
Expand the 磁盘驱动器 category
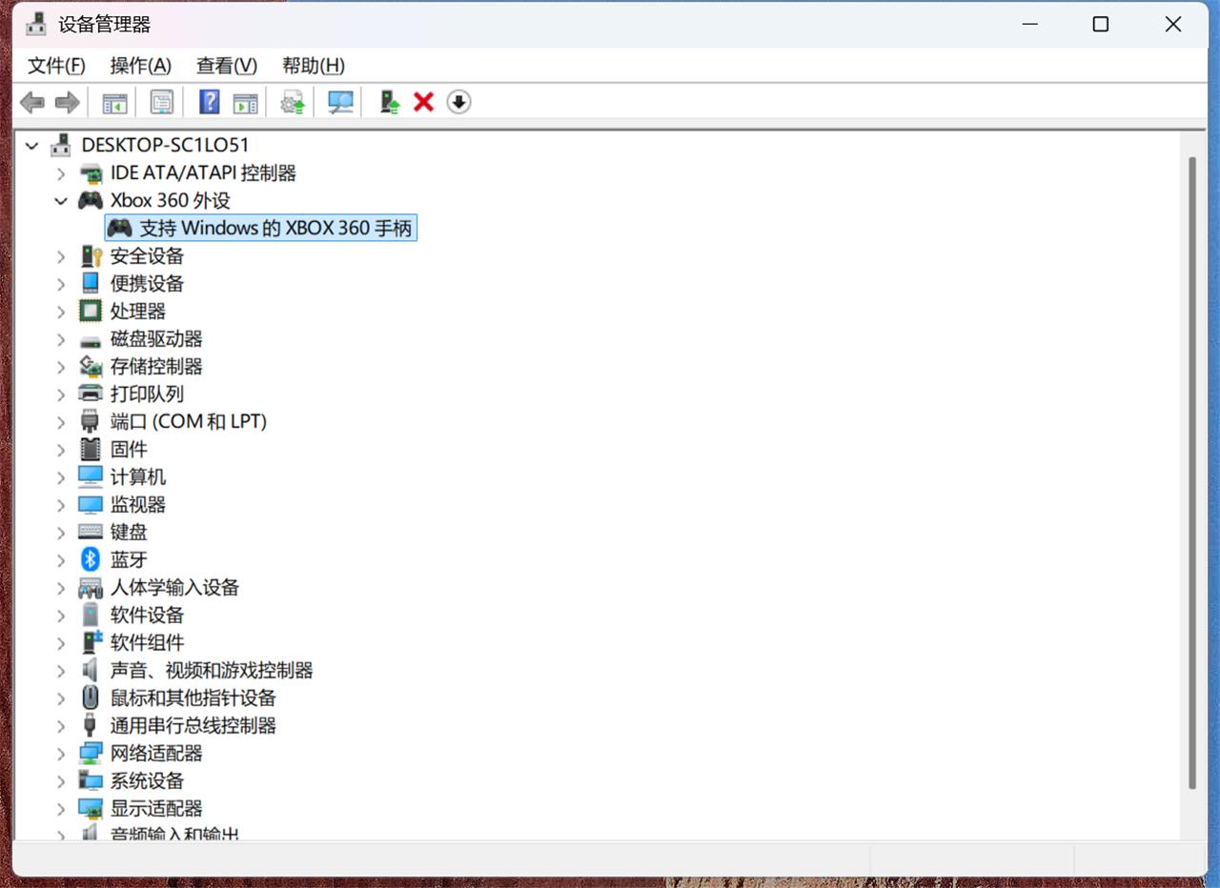tap(61, 338)
